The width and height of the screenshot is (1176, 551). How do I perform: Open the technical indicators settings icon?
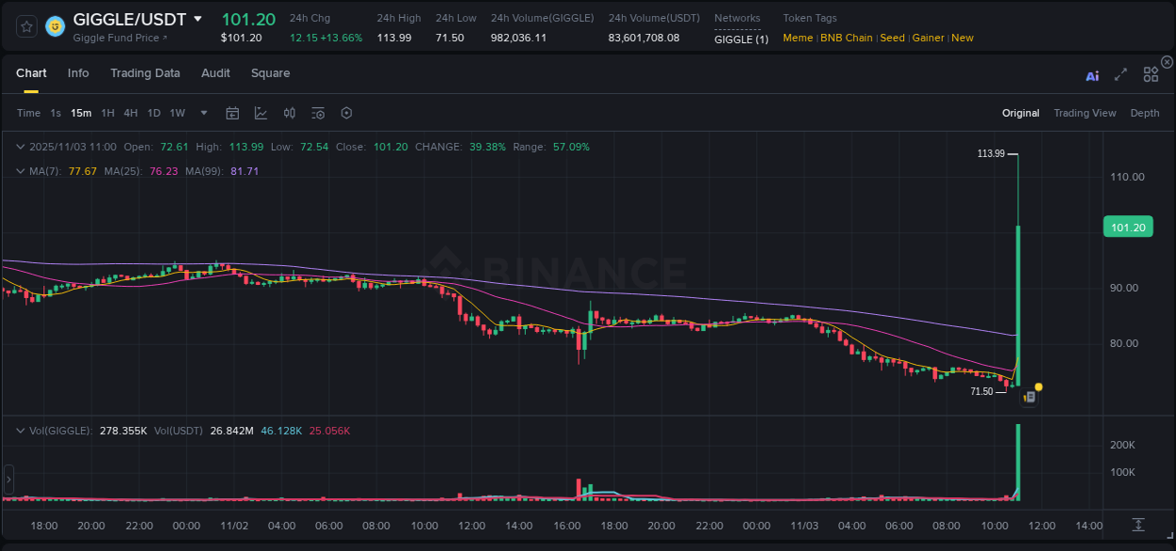317,113
